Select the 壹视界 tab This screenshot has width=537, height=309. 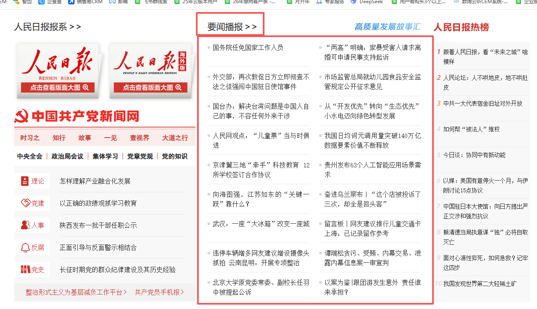[139, 138]
